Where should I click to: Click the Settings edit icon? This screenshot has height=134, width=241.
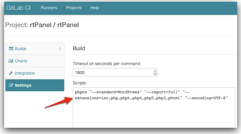click(11, 85)
